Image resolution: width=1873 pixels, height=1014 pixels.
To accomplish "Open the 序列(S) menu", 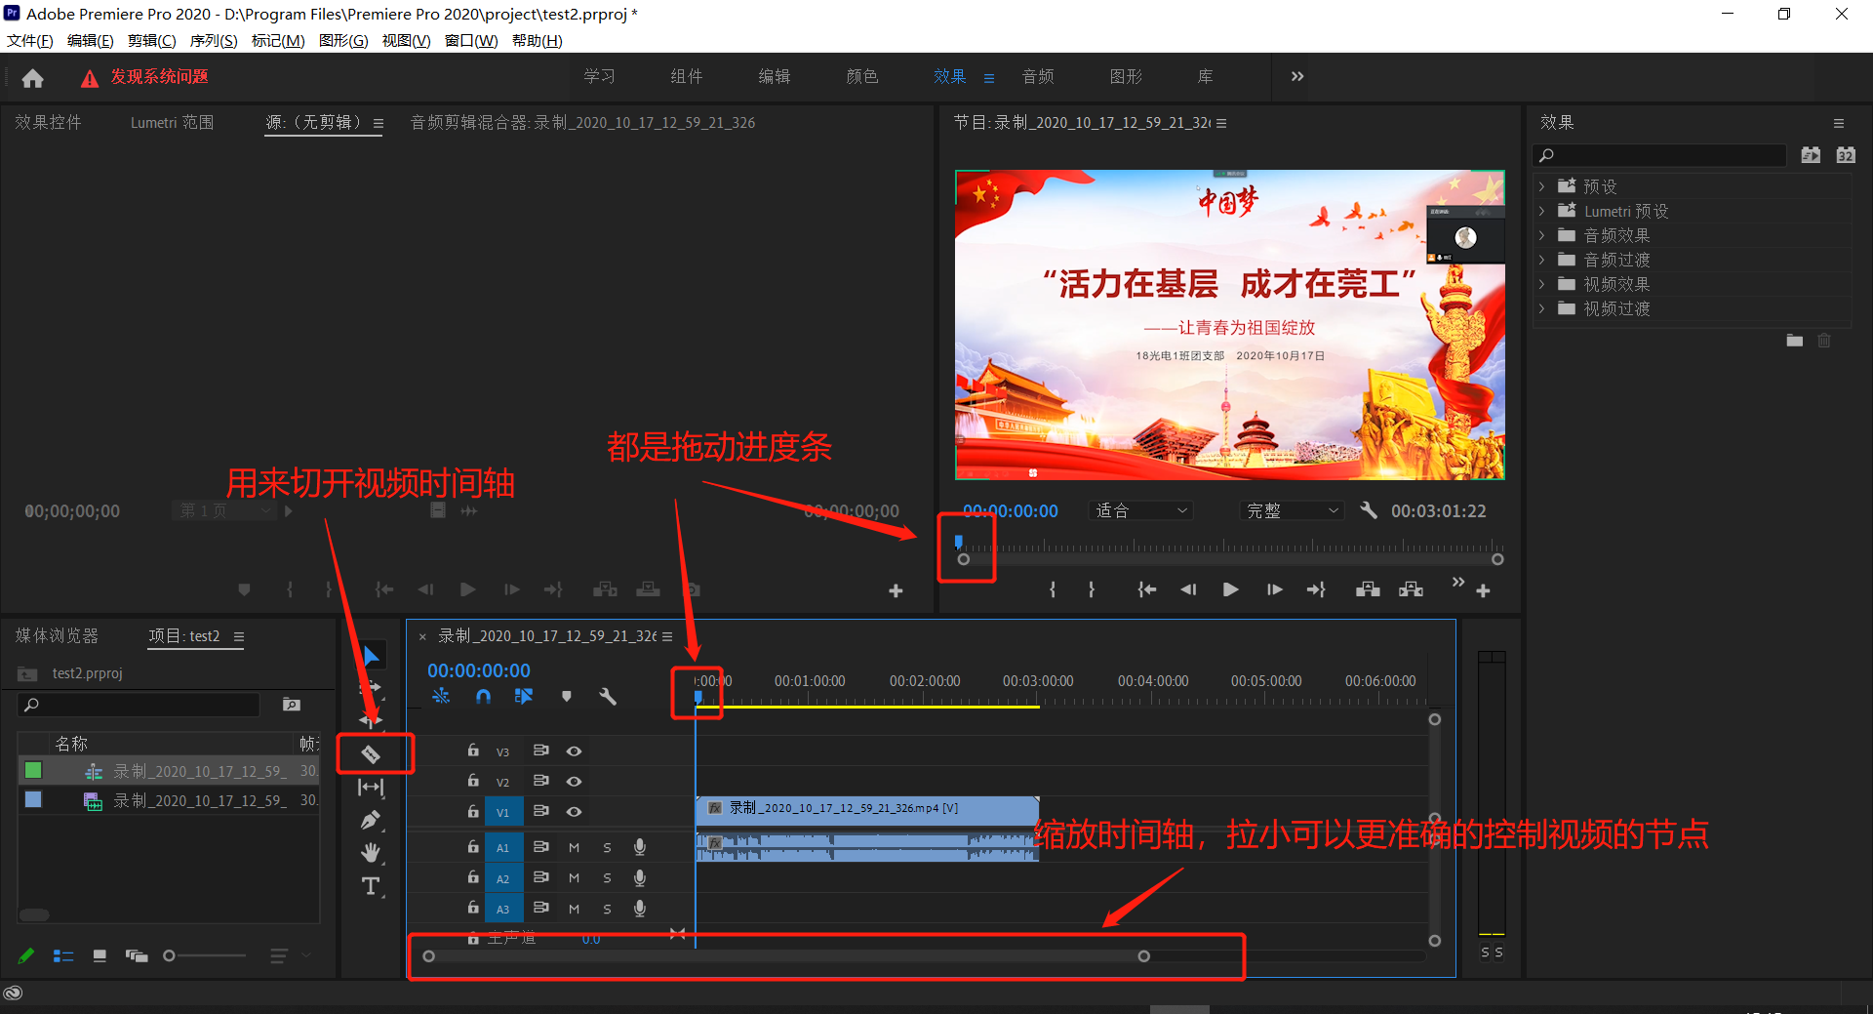I will (x=213, y=41).
